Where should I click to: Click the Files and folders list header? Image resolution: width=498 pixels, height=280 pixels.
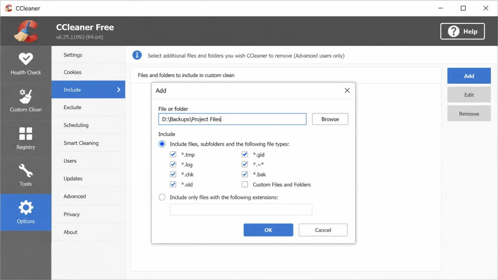point(286,75)
